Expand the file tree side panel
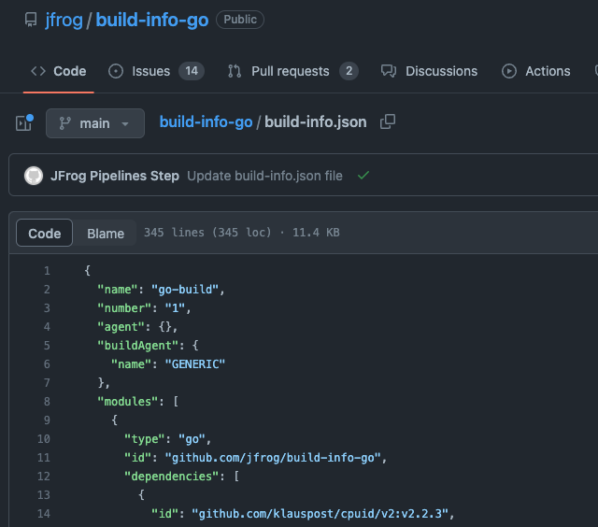Viewport: 598px width, 527px height. 24,122
